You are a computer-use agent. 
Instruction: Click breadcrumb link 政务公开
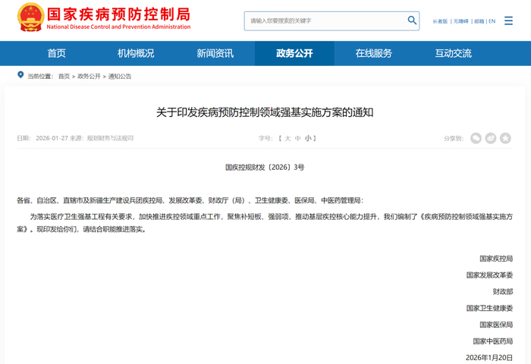(89, 76)
